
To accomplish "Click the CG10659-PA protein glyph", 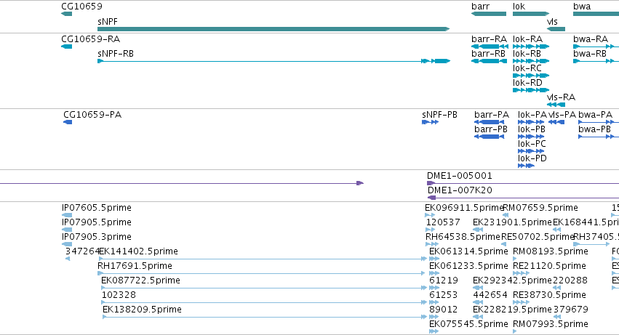I will click(68, 122).
